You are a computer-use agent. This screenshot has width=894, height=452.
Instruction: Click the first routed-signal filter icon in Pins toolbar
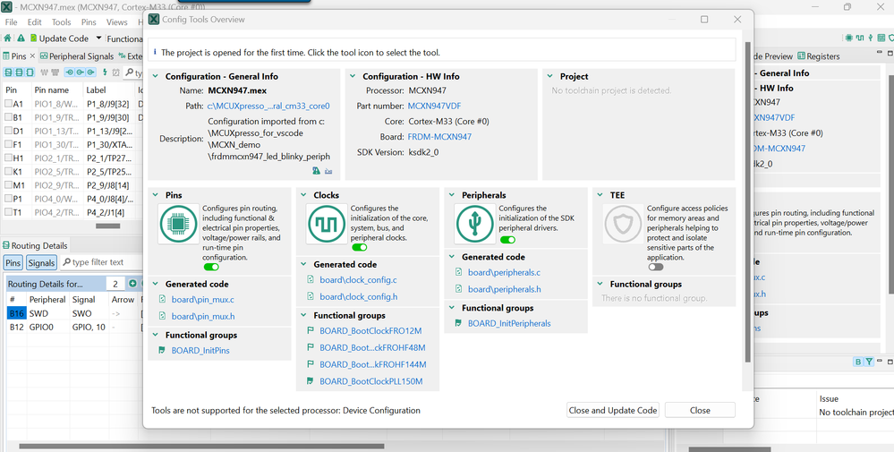pos(70,72)
